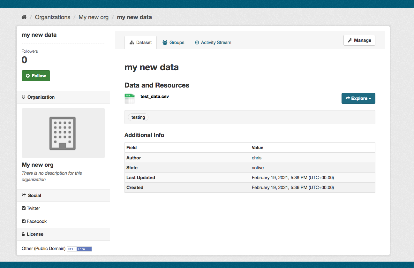Open the Organizations breadcrumb link
Screen dimensions: 414x268
click(x=53, y=17)
